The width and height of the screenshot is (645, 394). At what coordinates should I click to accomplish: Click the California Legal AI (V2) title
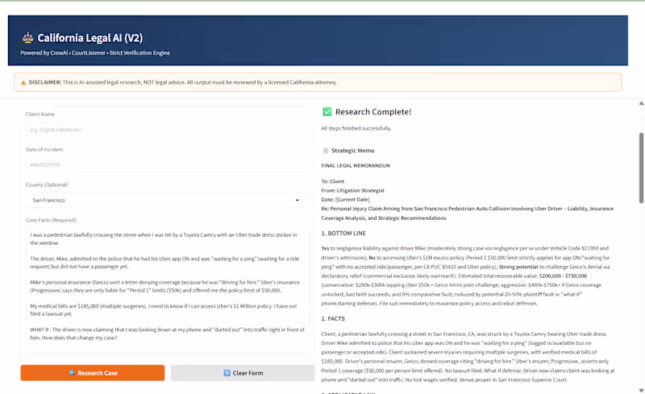(90, 38)
